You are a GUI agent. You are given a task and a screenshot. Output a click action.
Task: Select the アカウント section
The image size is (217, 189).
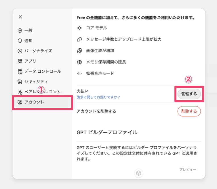[x=43, y=102]
